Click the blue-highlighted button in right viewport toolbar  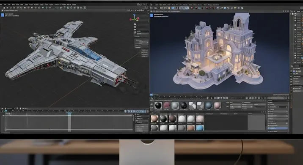click(x=173, y=8)
